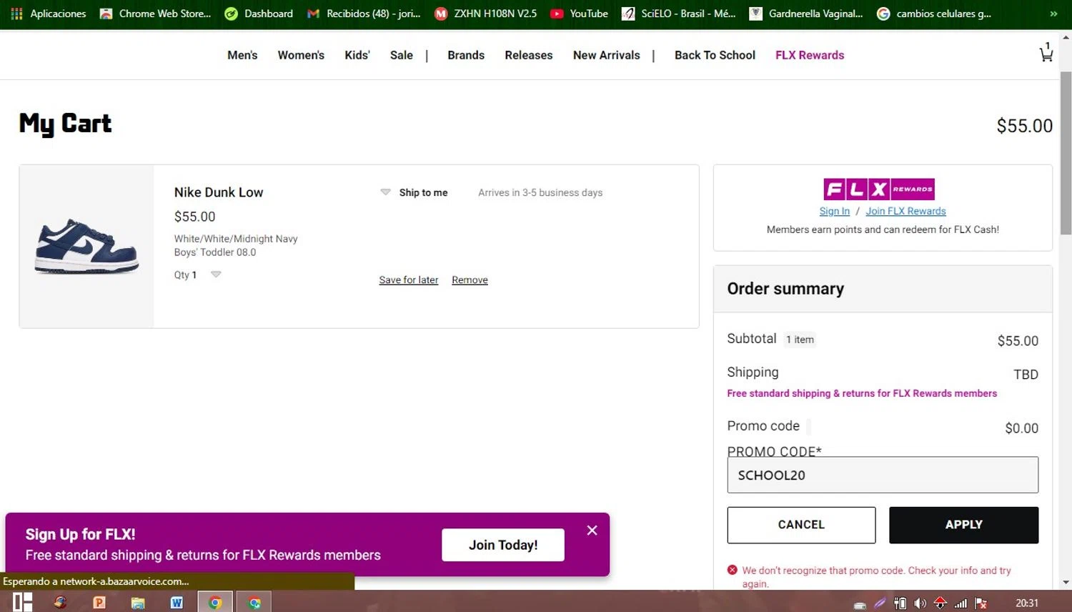Open Kids' navigation menu
Viewport: 1072px width, 612px height.
tap(357, 55)
